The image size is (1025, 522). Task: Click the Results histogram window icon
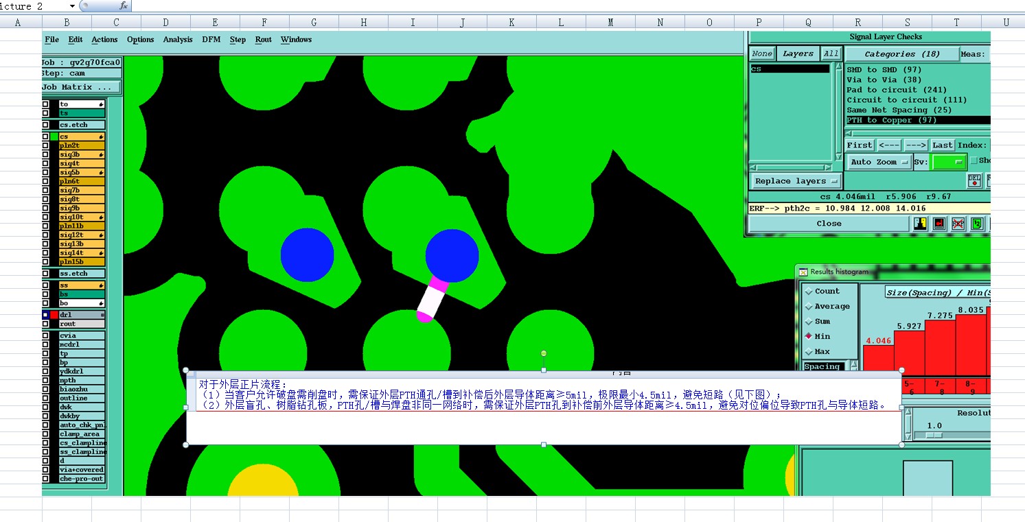[803, 272]
